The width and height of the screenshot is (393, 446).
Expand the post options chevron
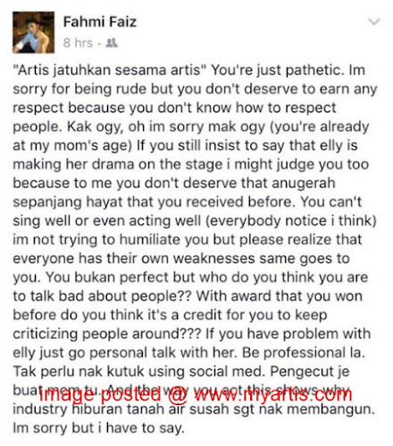pyautogui.click(x=373, y=21)
